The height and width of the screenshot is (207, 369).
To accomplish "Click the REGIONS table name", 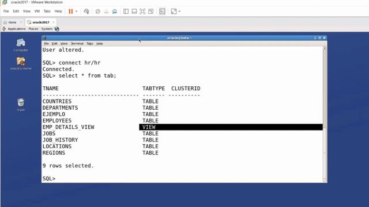I will (x=54, y=153).
